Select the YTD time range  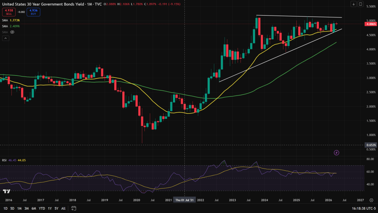click(x=42, y=208)
